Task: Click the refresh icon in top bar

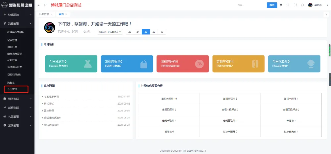Action: click(x=45, y=5)
